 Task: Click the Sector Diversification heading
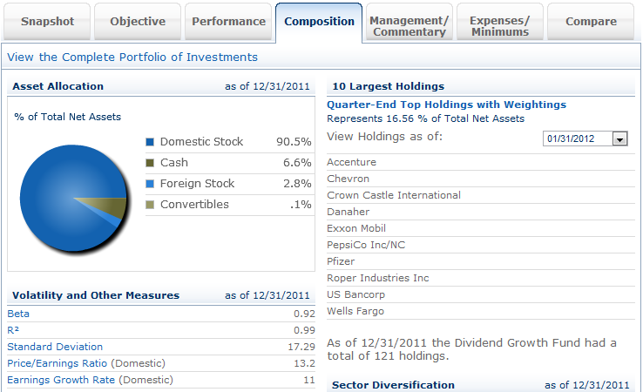tap(393, 385)
